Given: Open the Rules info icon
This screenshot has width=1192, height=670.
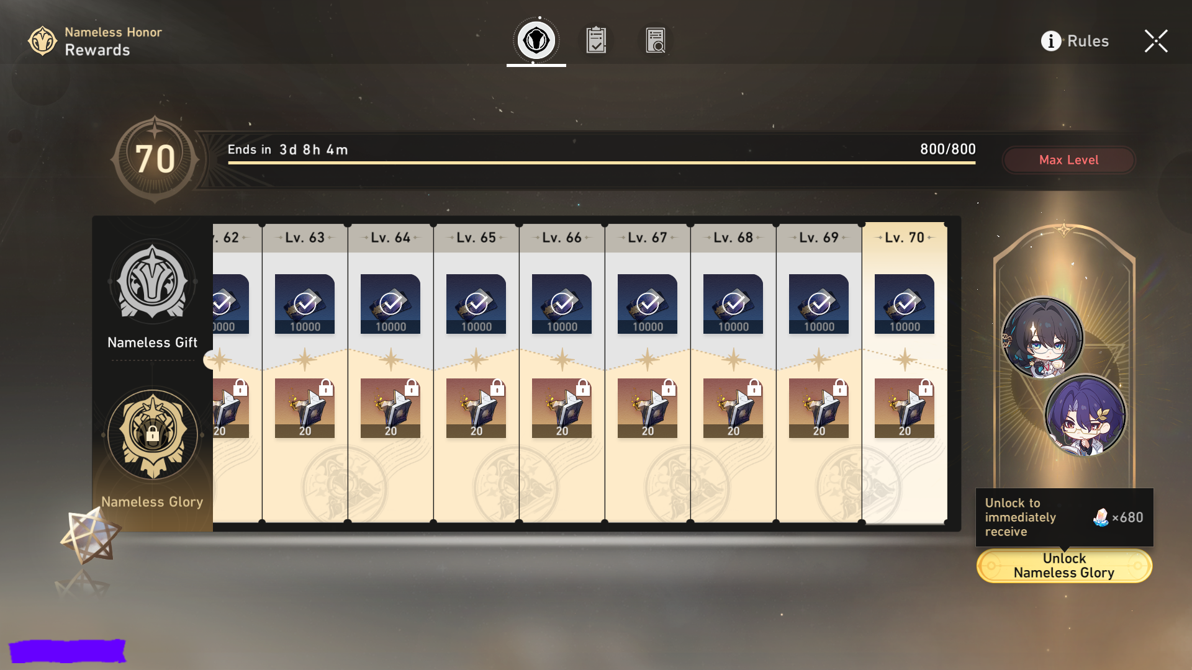Looking at the screenshot, I should [x=1050, y=41].
